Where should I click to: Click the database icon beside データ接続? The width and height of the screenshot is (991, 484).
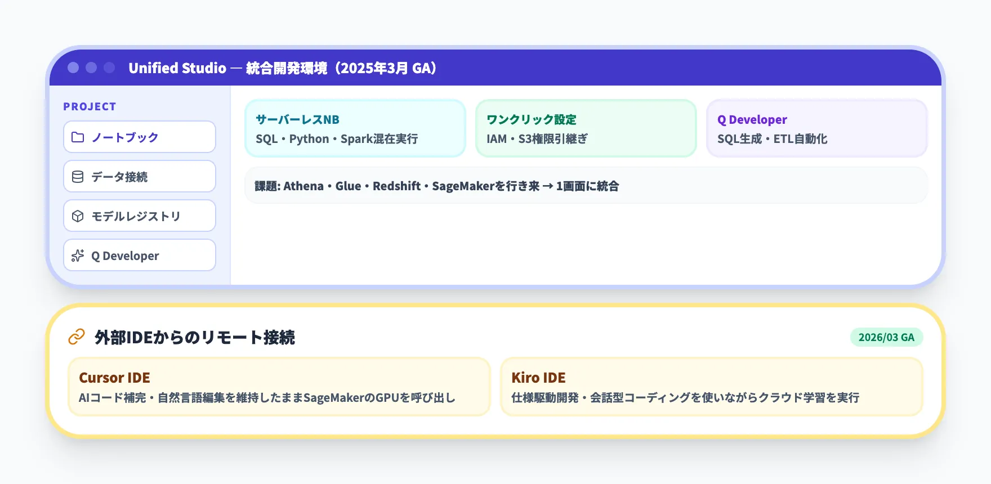coord(78,177)
